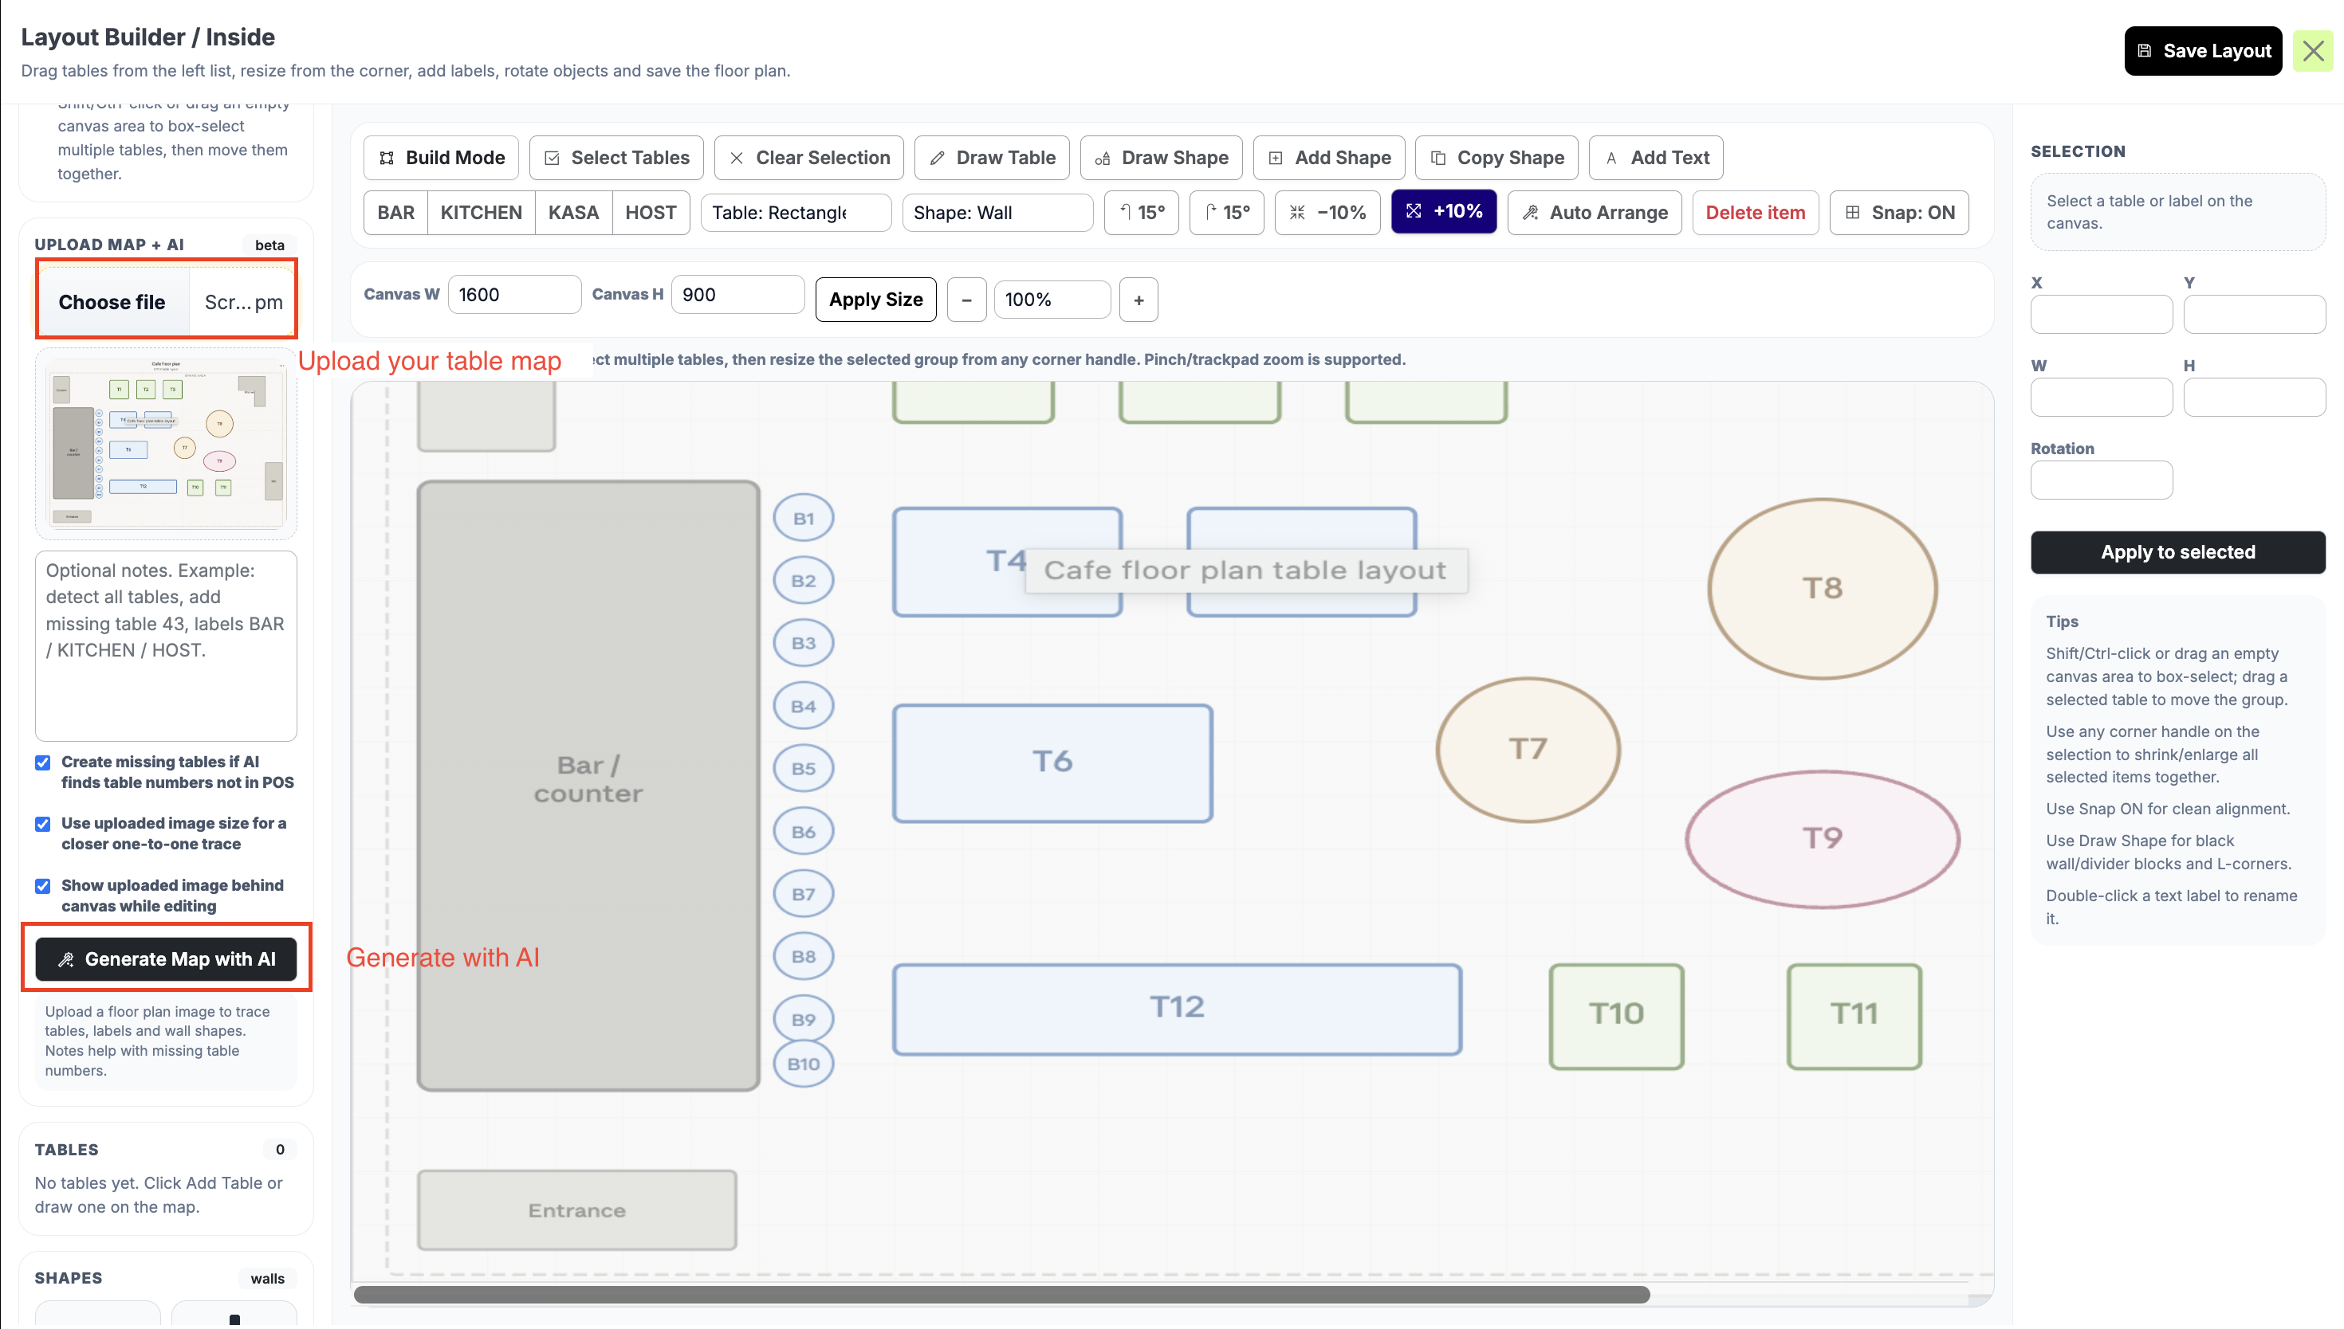The height and width of the screenshot is (1329, 2344).
Task: Click the Optional notes text area
Action: [x=166, y=646]
